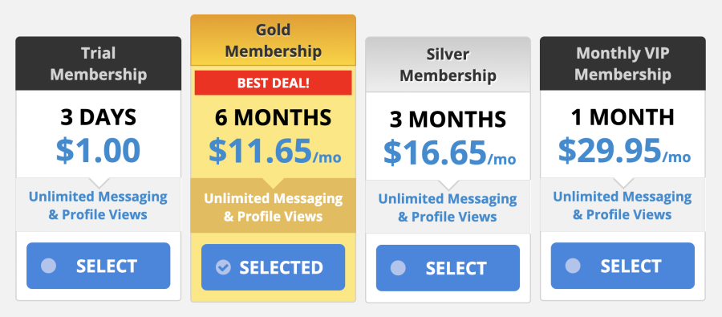This screenshot has width=722, height=317.
Task: Click the Gold Membership SELECTED button
Action: [273, 267]
